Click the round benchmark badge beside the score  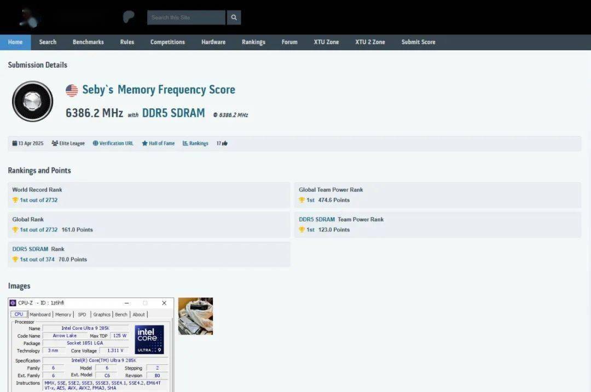pos(32,101)
